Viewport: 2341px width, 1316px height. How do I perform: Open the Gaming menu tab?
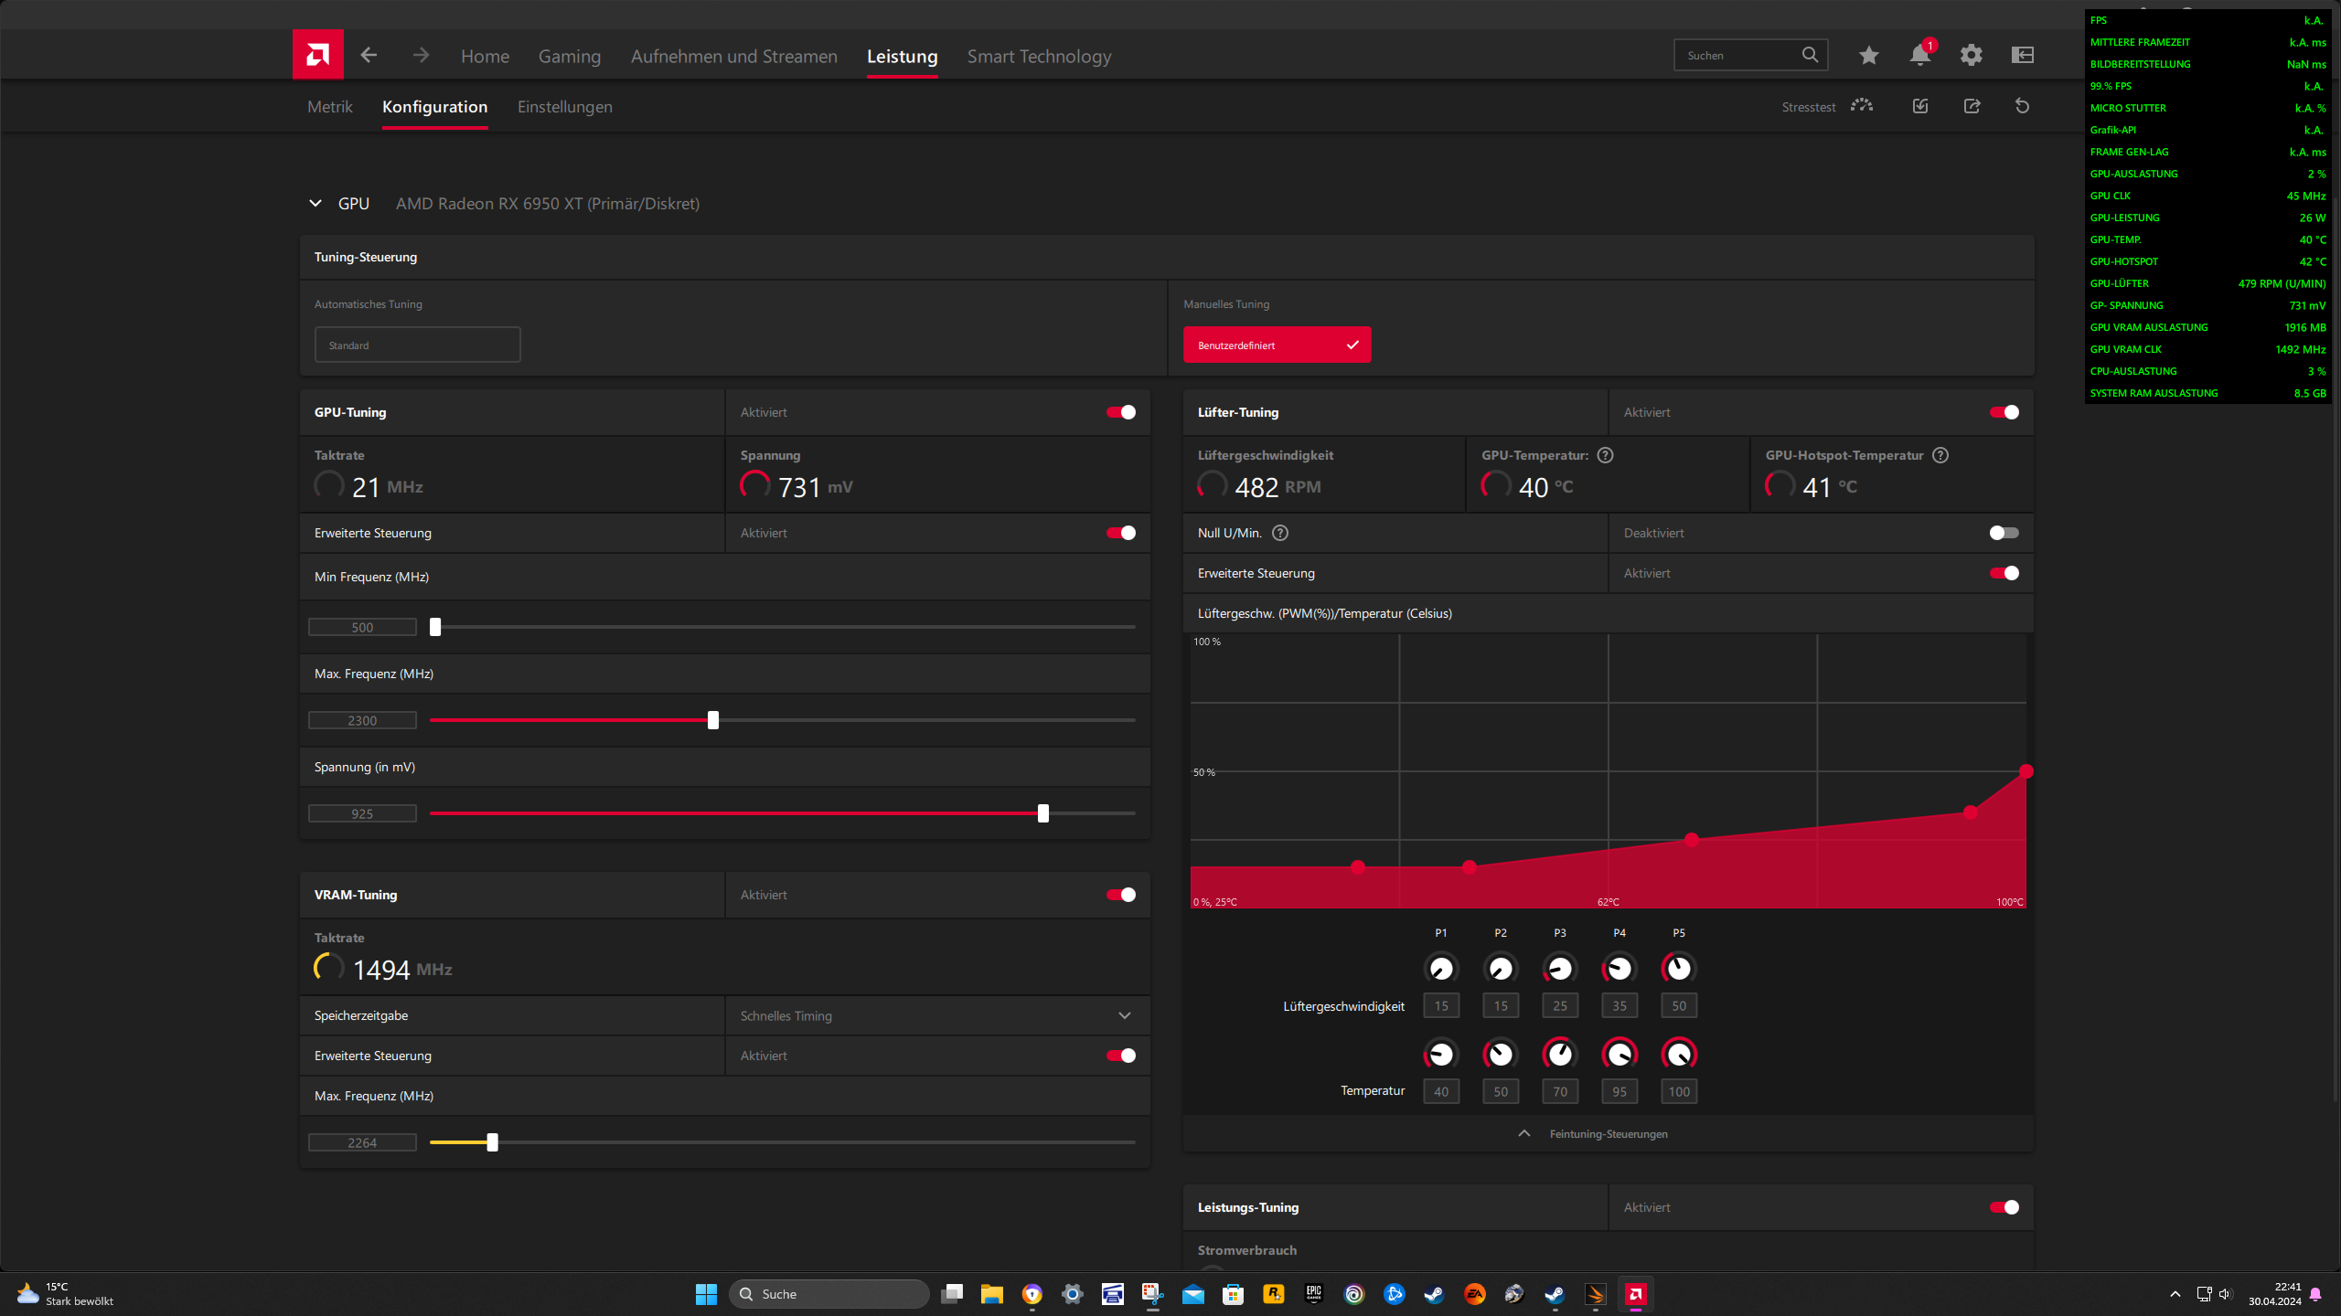click(x=569, y=57)
